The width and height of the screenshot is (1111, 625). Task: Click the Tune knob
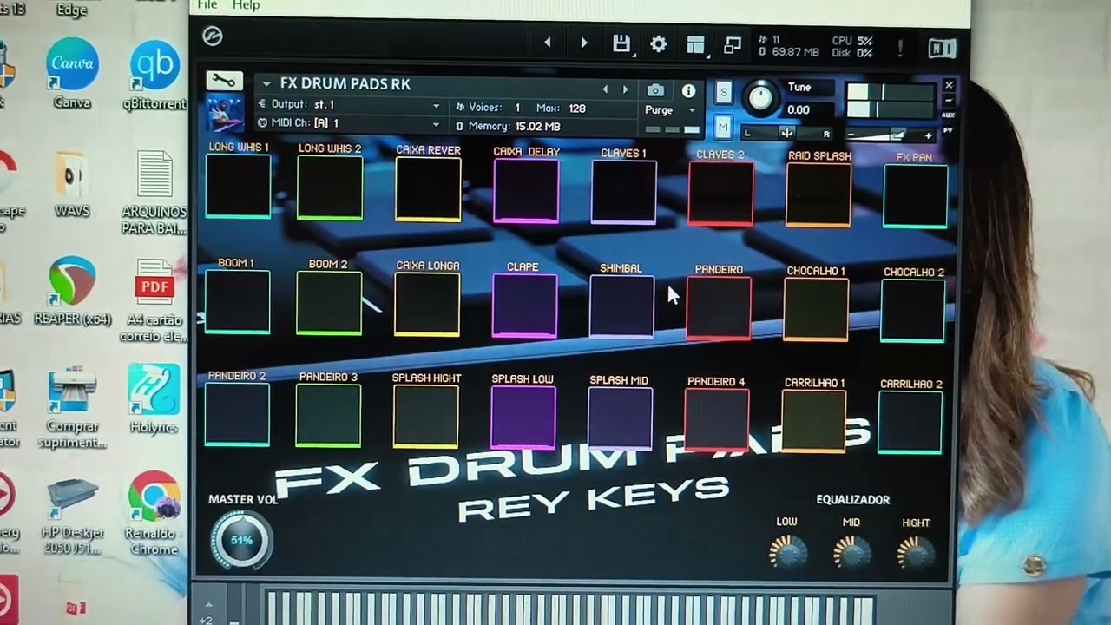point(760,97)
